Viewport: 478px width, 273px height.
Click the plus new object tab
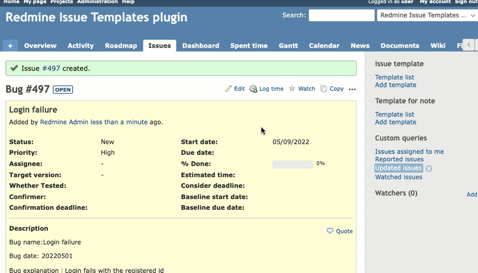coord(10,46)
